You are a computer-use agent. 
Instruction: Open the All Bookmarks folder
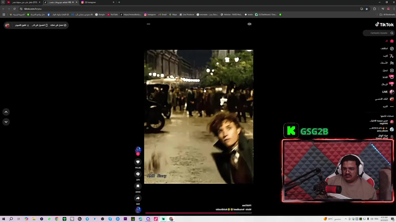pos(388,14)
